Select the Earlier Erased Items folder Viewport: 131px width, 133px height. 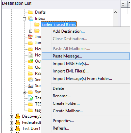tap(59, 24)
